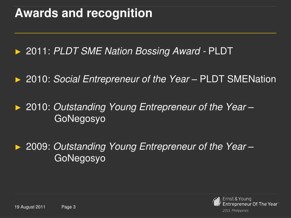Click the Ernst & Young bar logo icon

point(217,202)
